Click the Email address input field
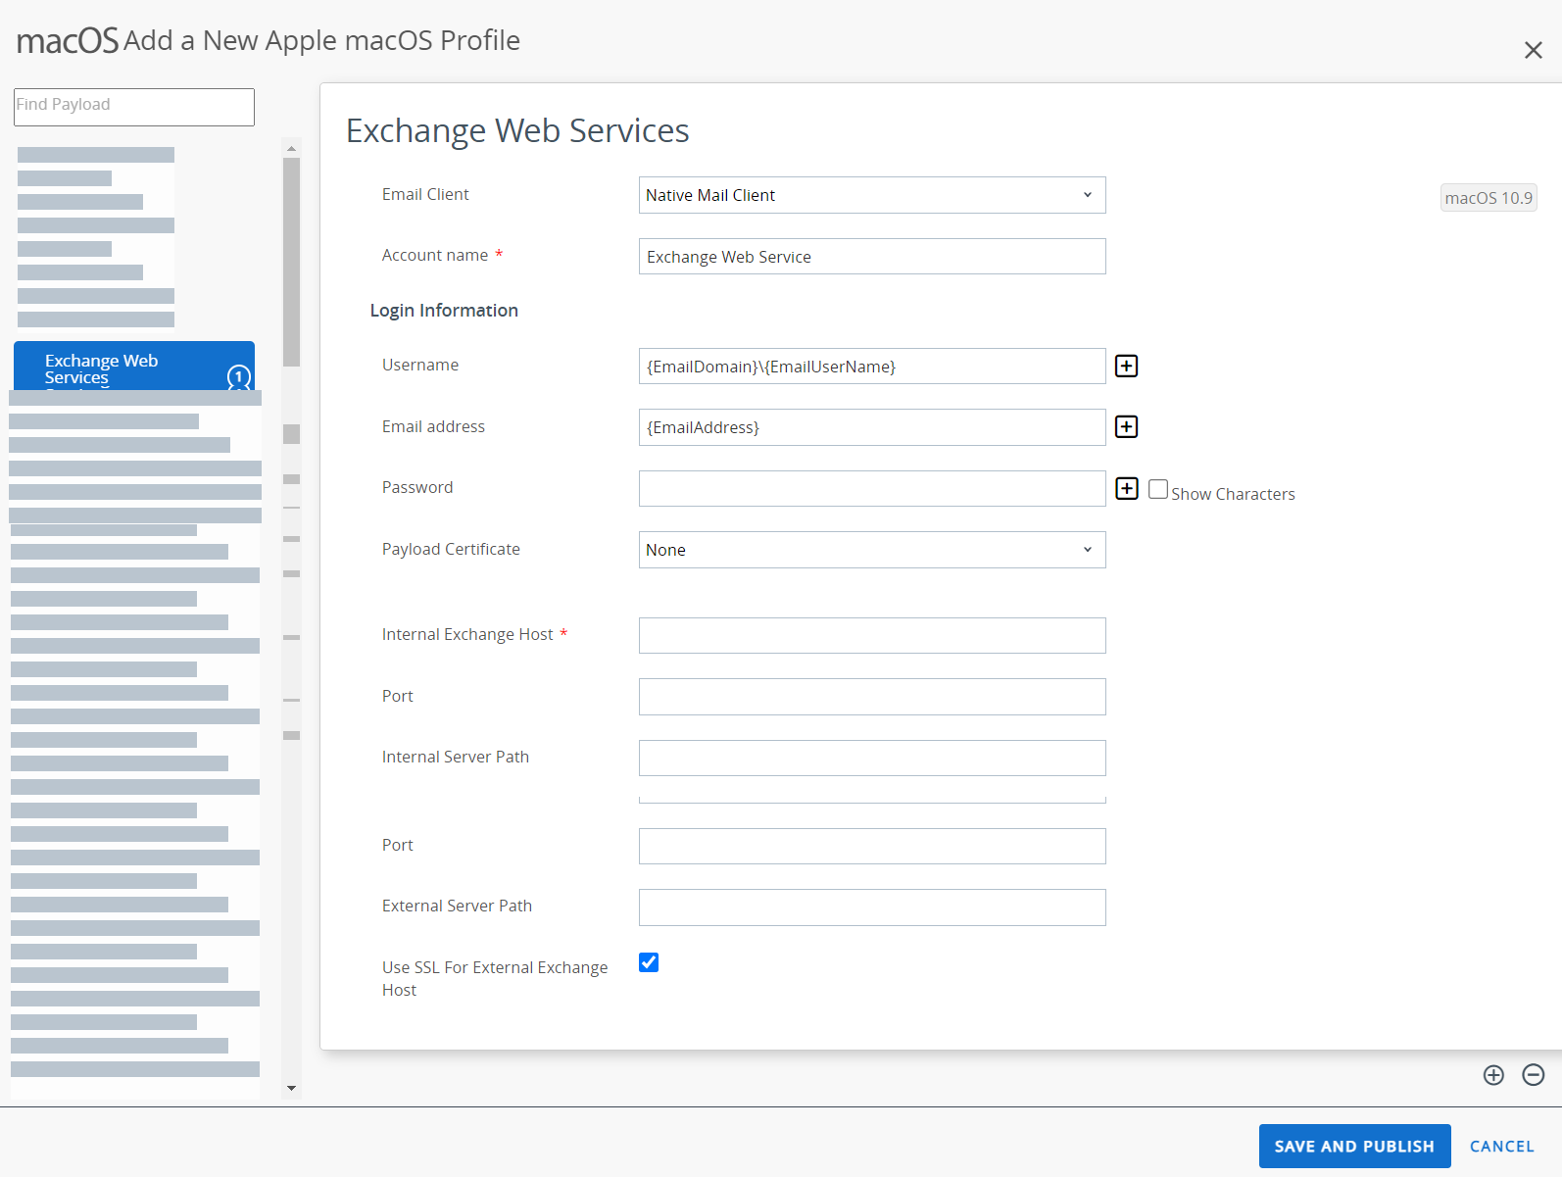Image resolution: width=1562 pixels, height=1177 pixels. 872,427
